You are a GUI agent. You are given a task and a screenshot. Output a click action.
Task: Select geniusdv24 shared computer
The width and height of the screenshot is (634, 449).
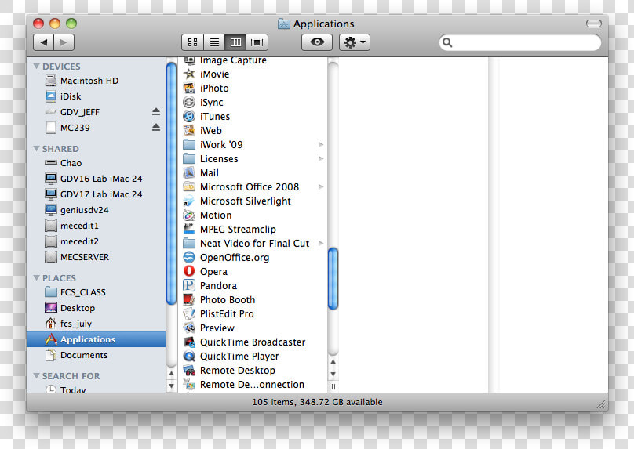[x=97, y=210]
